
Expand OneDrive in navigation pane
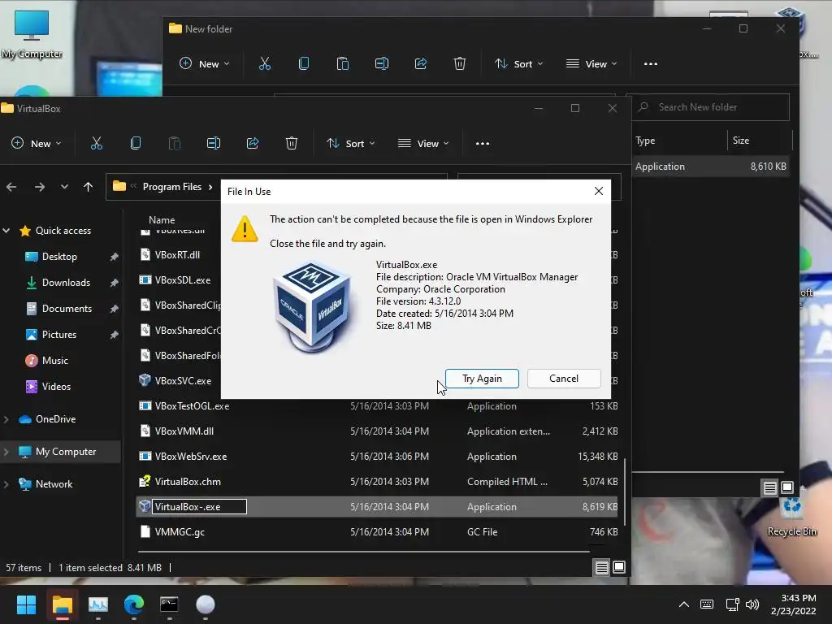point(6,419)
